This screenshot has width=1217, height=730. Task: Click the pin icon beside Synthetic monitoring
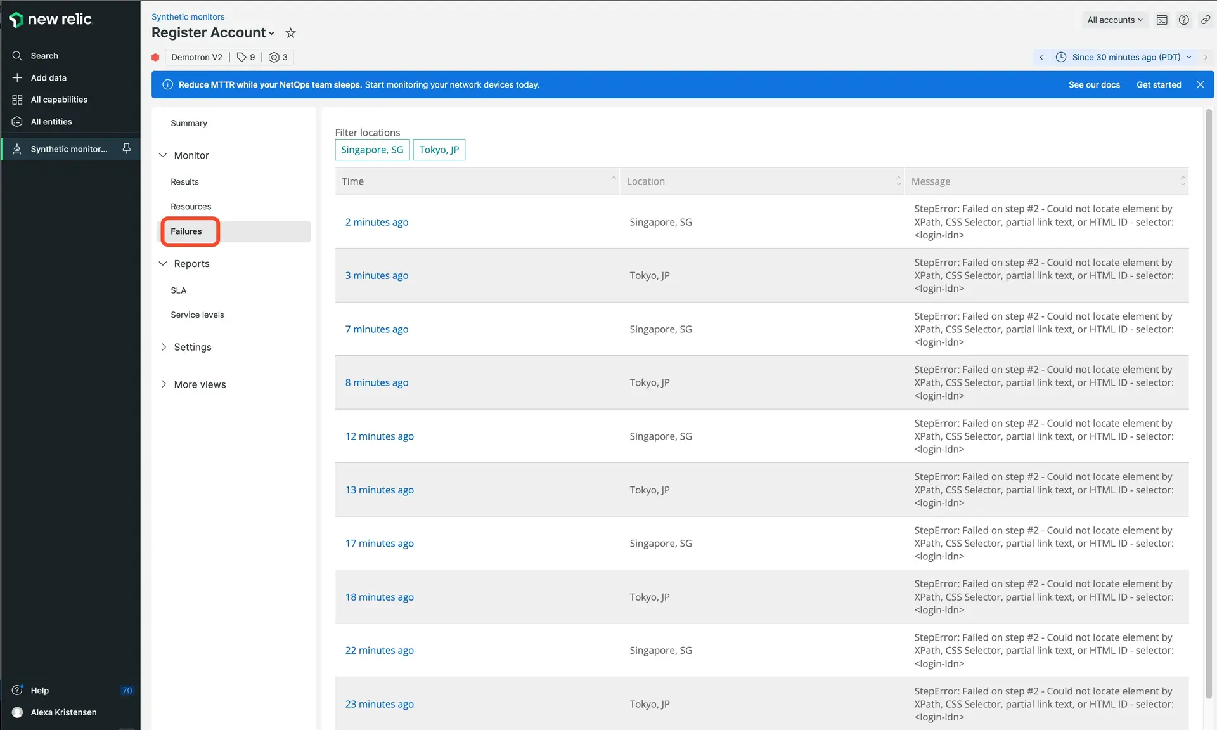click(127, 148)
